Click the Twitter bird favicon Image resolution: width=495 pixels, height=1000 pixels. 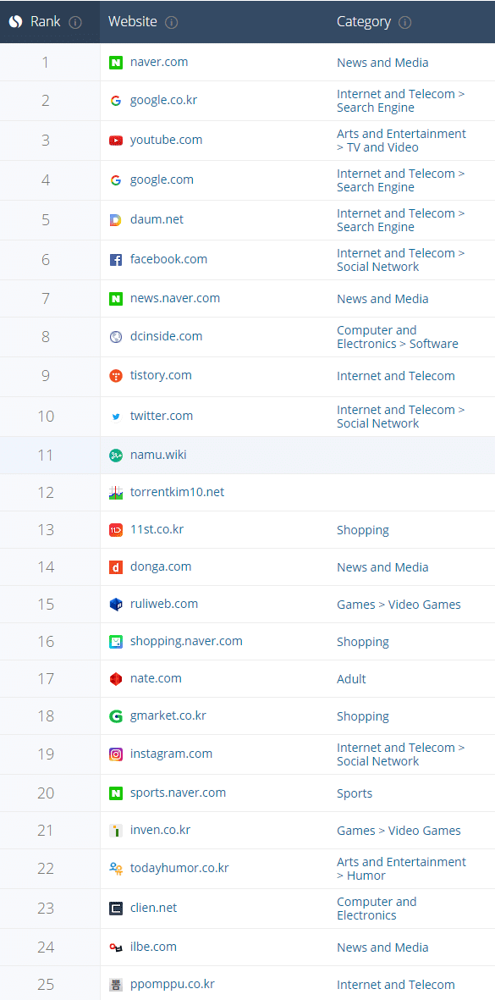116,417
